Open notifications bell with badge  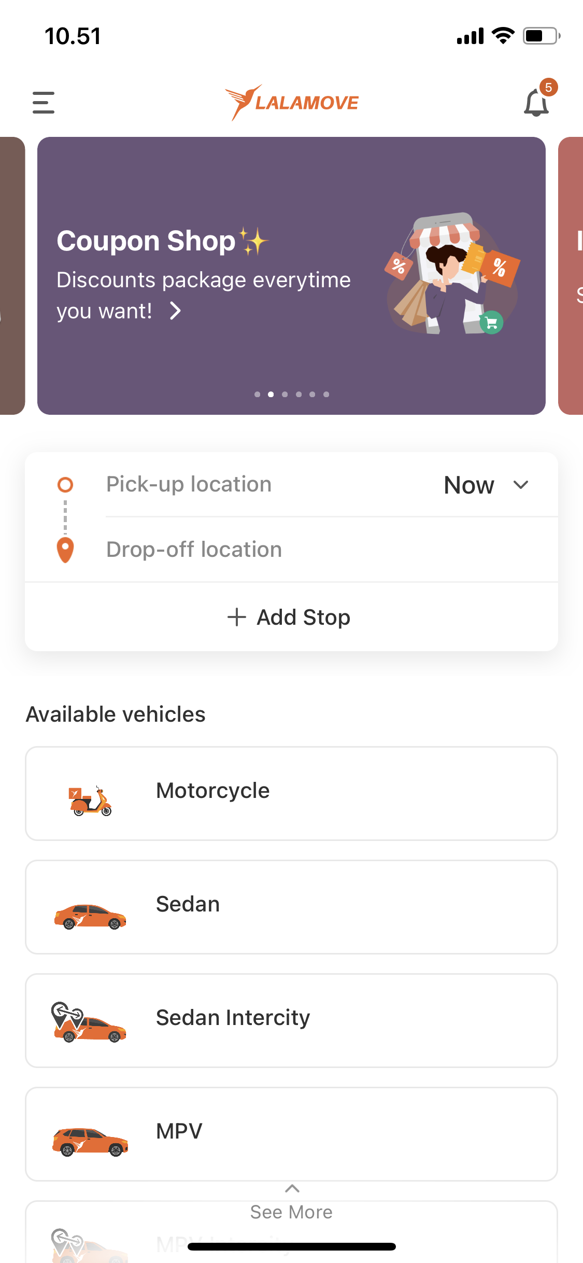point(539,100)
